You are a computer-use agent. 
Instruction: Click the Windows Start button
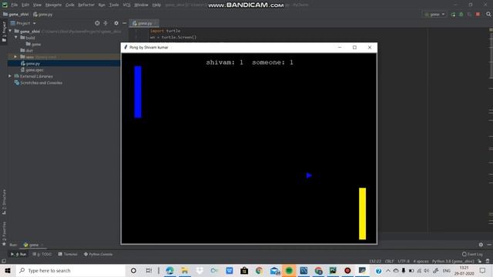pos(8,270)
